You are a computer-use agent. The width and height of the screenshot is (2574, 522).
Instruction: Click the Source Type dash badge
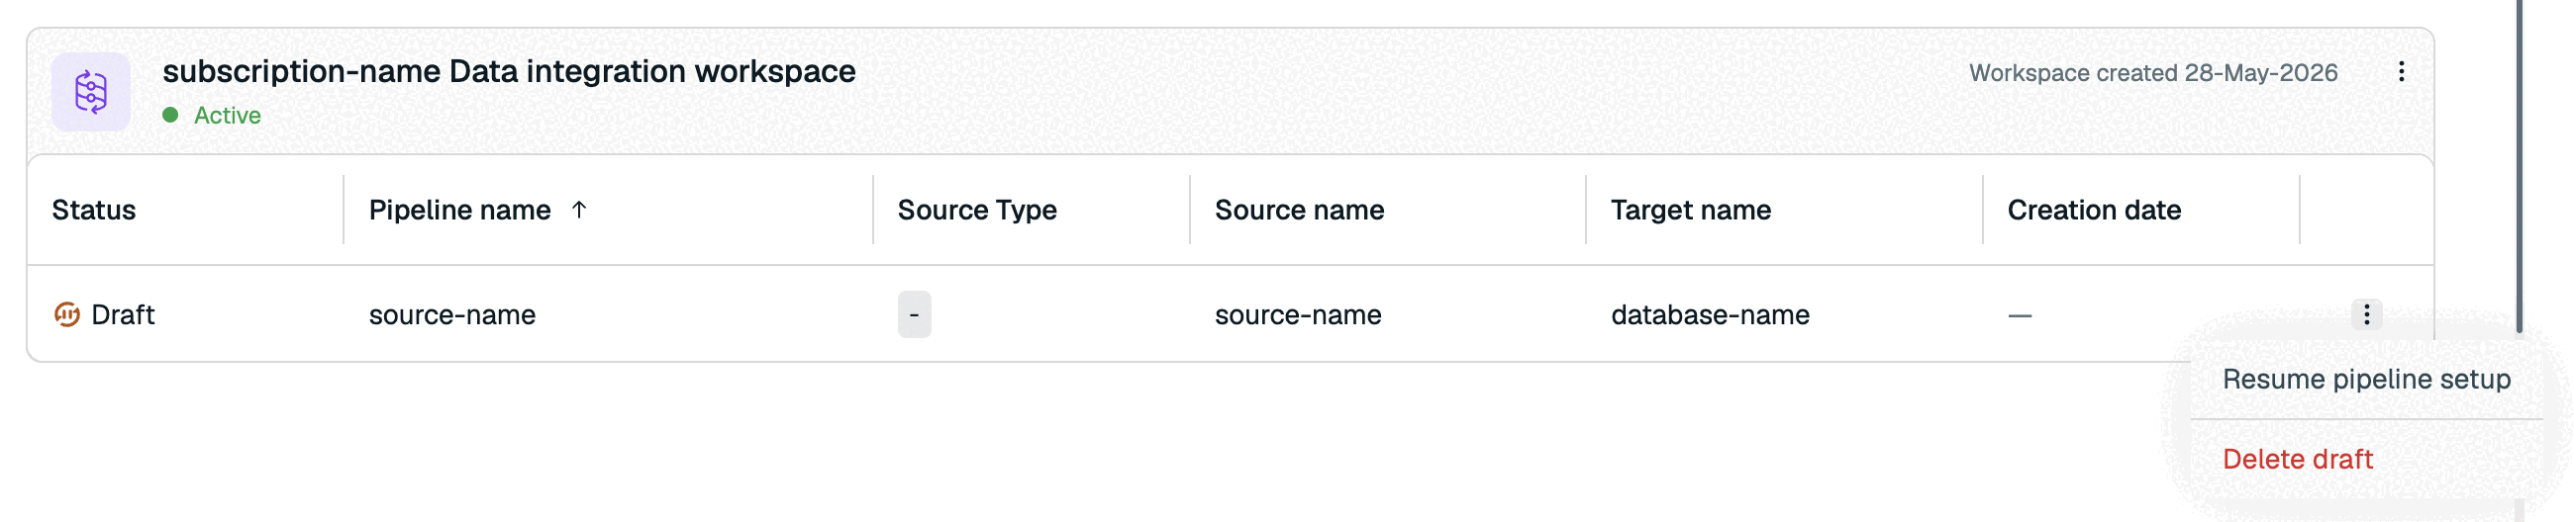click(x=915, y=315)
